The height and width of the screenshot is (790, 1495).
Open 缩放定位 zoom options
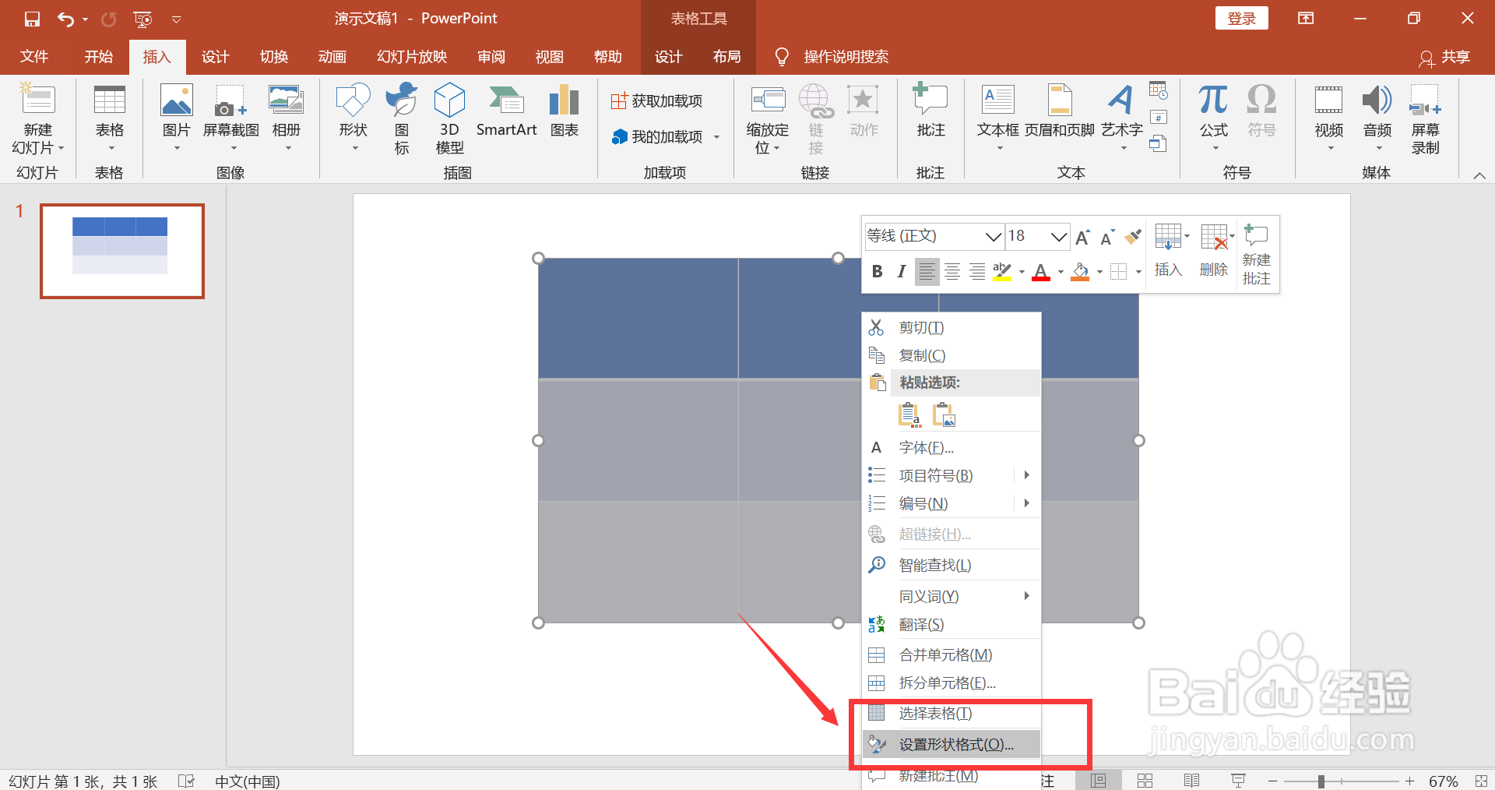pos(767,118)
